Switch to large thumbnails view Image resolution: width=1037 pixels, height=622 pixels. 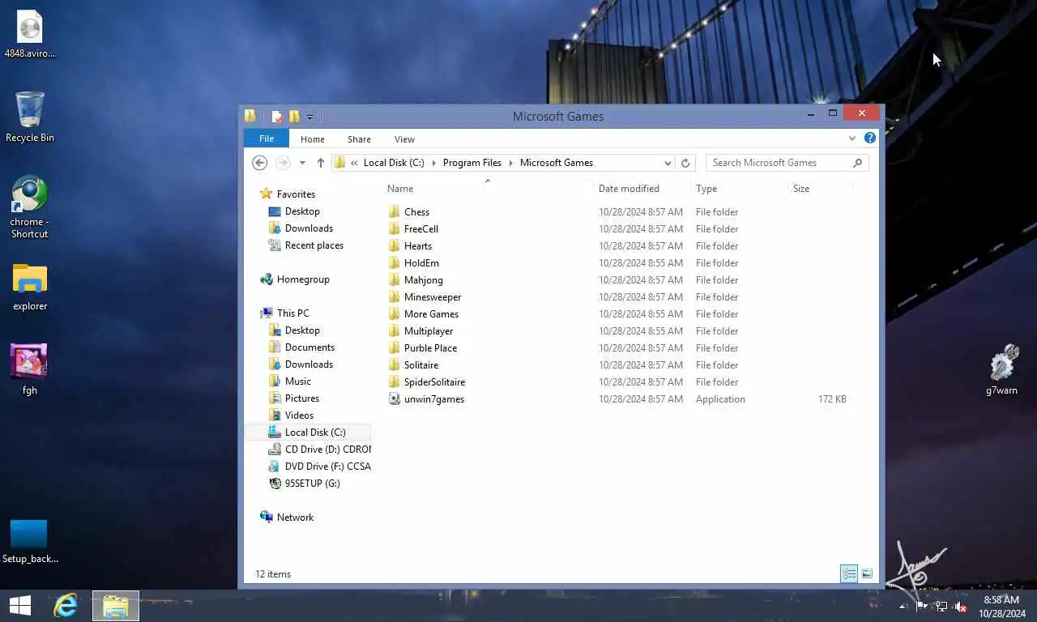(x=867, y=573)
